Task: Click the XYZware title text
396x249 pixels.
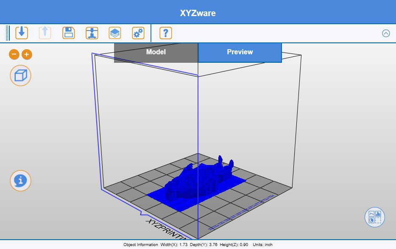Action: pos(198,13)
